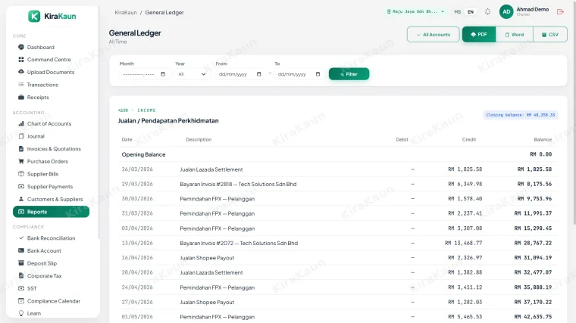Image resolution: width=576 pixels, height=323 pixels.
Task: Open the Bank Account icon
Action: click(x=21, y=250)
